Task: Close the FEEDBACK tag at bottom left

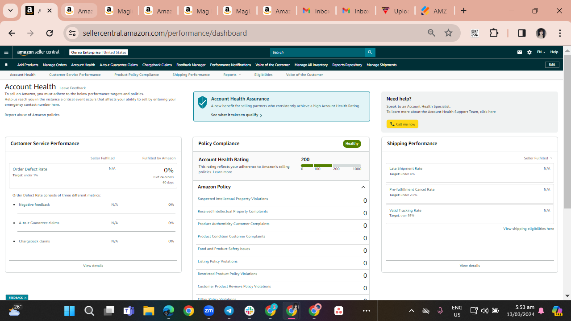Action: pos(25,298)
